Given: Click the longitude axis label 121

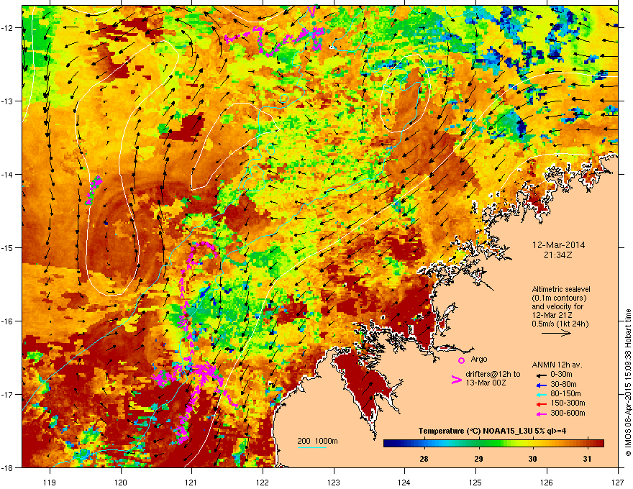Looking at the screenshot, I should tap(191, 482).
